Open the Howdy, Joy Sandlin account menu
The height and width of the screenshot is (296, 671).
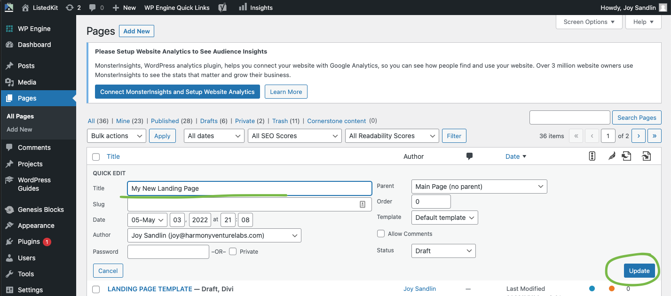click(x=628, y=8)
